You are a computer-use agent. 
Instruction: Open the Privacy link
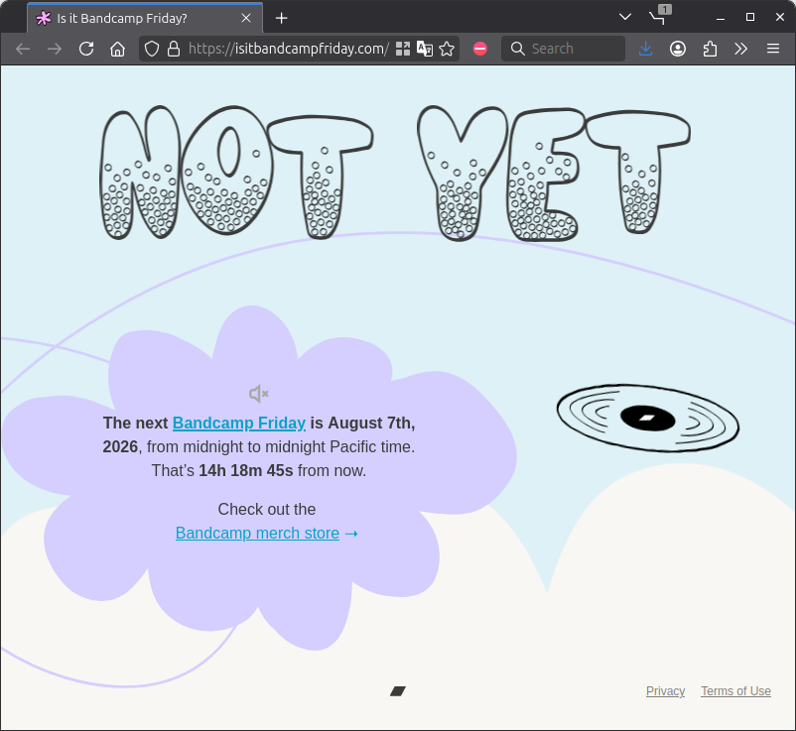click(x=666, y=691)
